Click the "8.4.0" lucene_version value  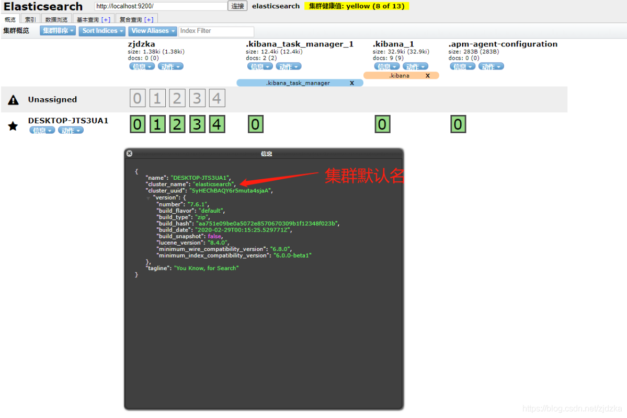[x=218, y=242]
